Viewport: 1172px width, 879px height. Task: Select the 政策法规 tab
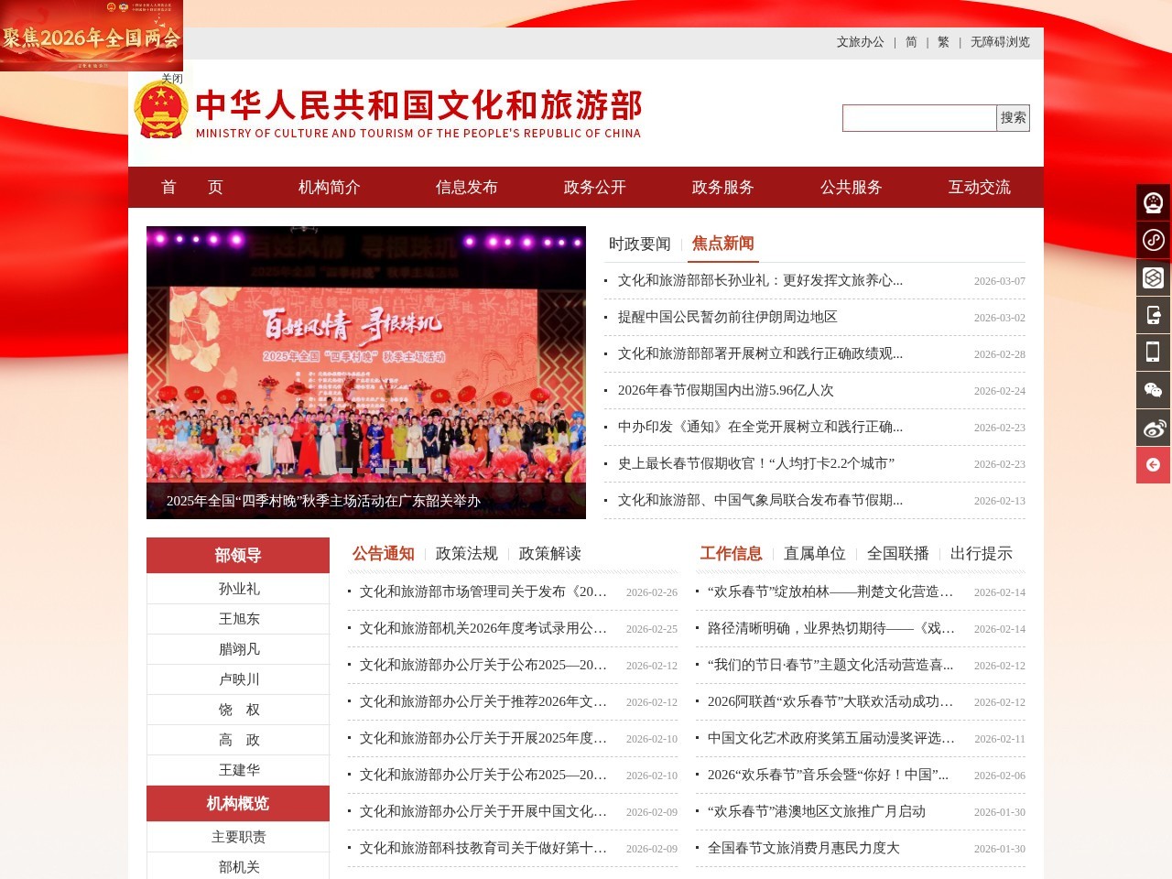pyautogui.click(x=466, y=553)
